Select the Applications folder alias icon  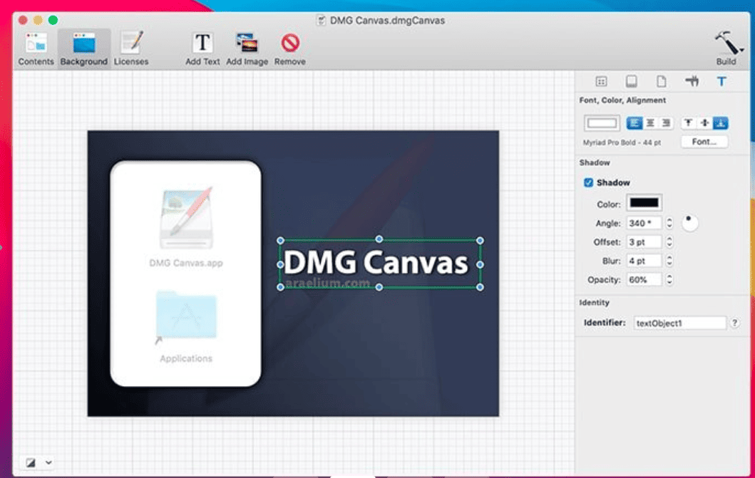click(x=186, y=316)
